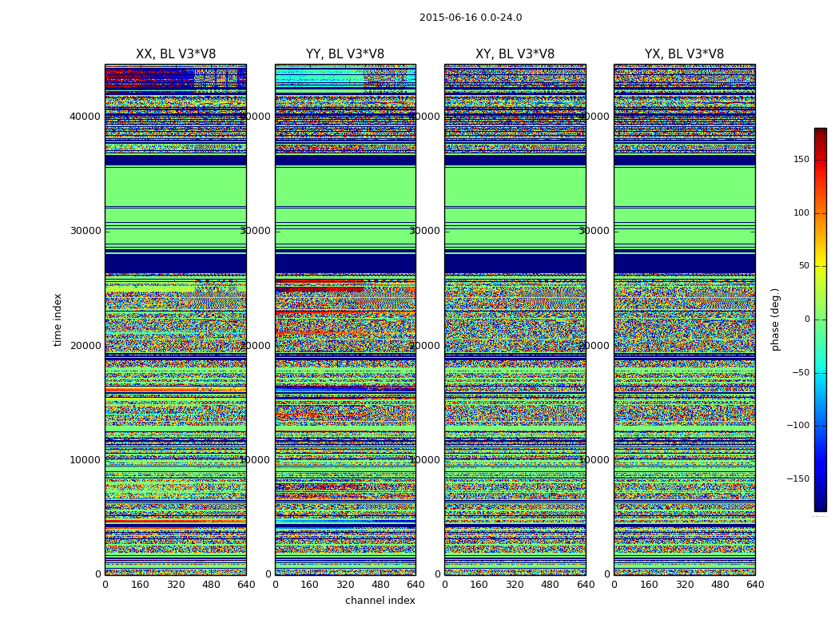Click the red patch at the XX plot's top-left
Screen dimensions: 839x639
[x=144, y=78]
